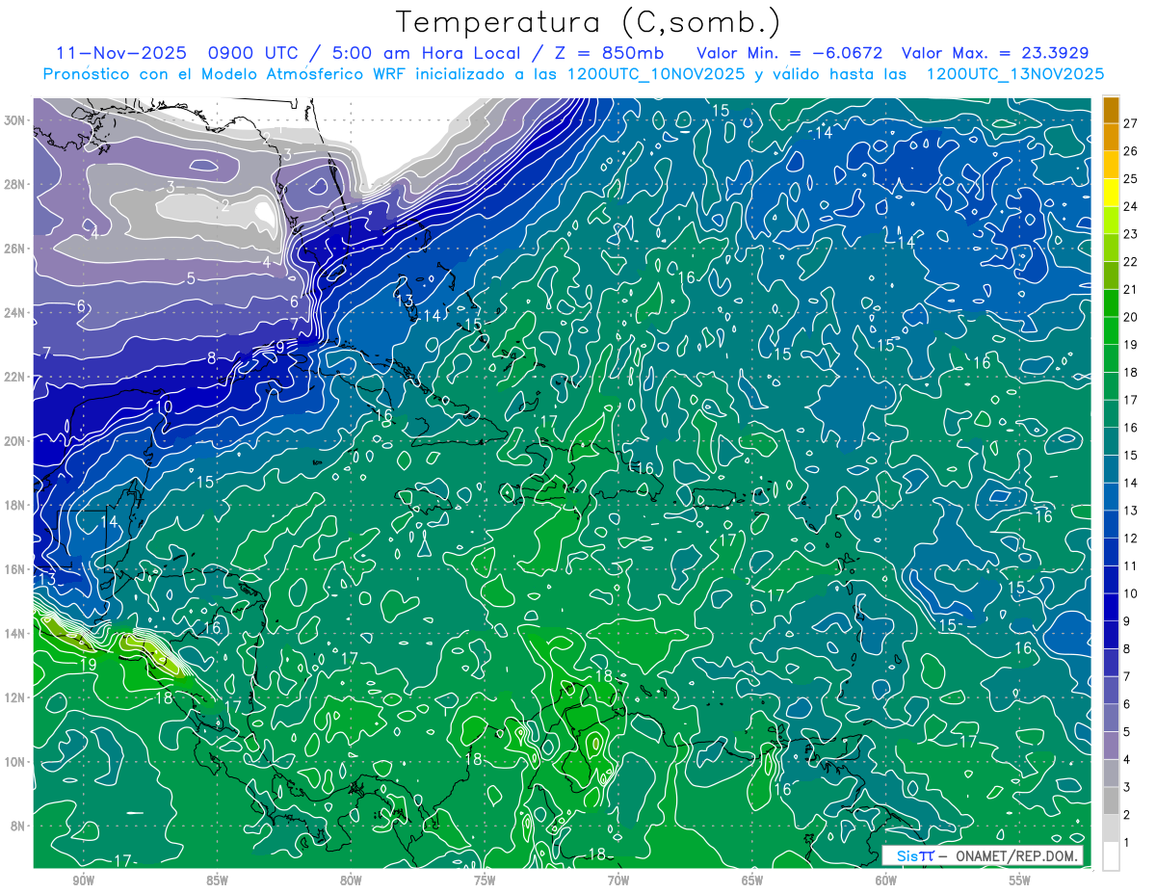The height and width of the screenshot is (893, 1156).
Task: Click color-scale legend label 26
Action: (x=1130, y=151)
